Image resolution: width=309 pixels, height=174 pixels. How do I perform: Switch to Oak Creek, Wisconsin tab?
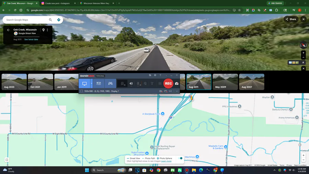click(x=20, y=3)
